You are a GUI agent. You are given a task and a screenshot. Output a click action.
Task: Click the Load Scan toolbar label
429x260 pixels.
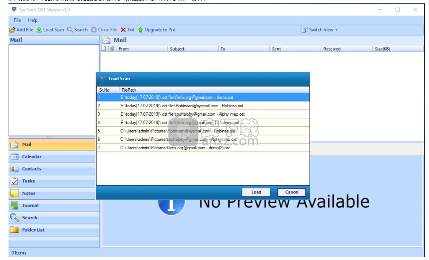54,30
